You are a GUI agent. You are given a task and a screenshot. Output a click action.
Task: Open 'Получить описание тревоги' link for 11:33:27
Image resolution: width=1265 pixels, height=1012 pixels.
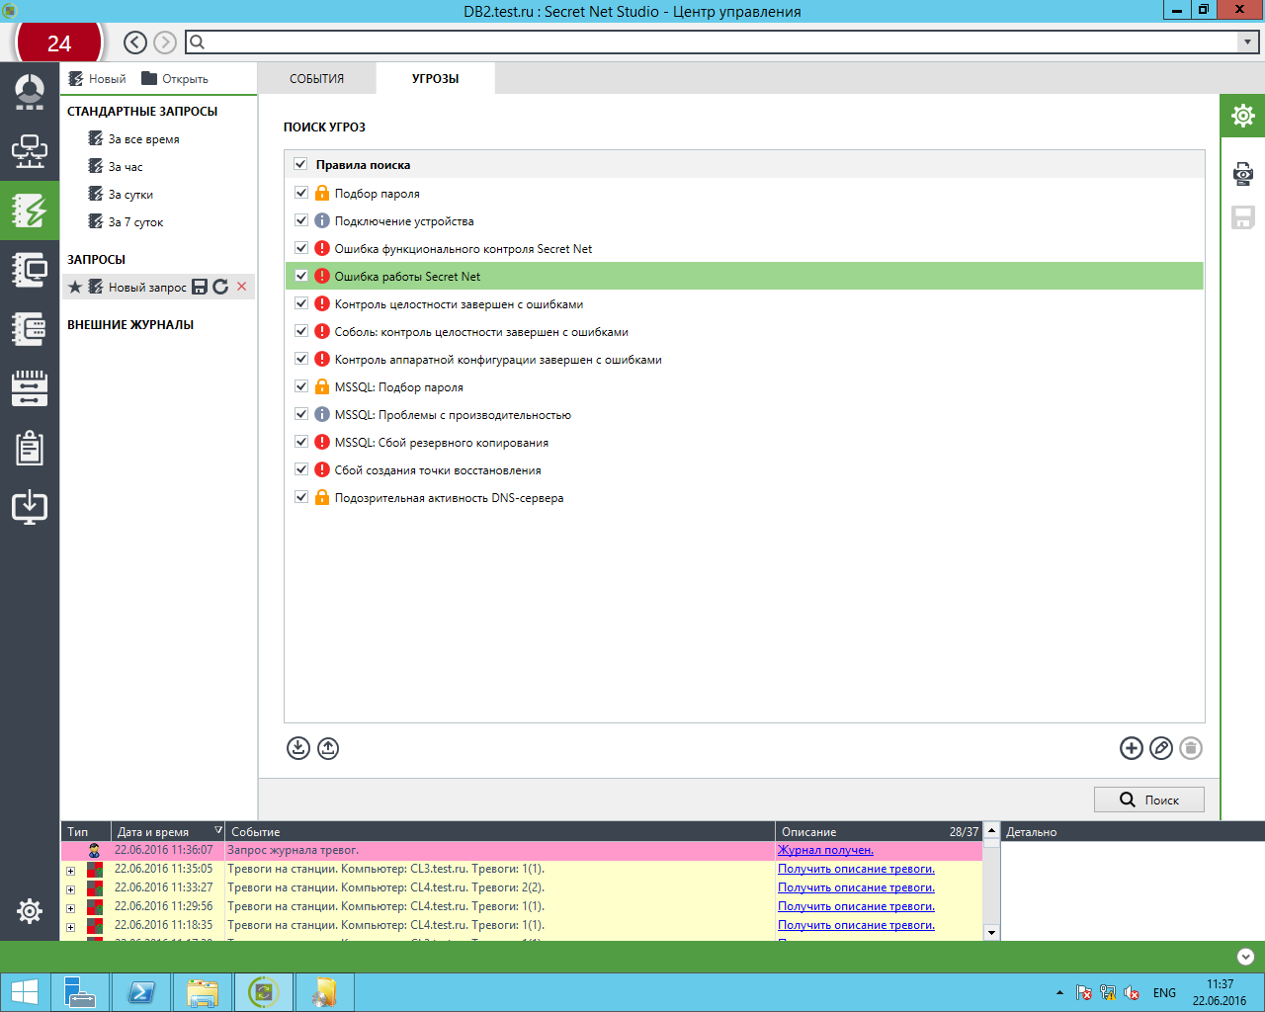click(856, 887)
